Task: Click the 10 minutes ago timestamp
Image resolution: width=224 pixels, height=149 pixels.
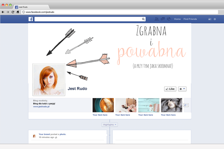Action: click(x=46, y=137)
